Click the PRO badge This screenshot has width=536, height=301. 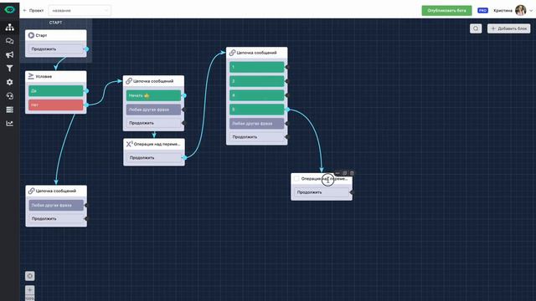coord(482,11)
